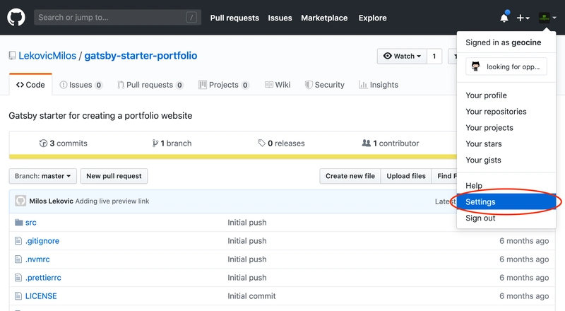Open the Security tab

pos(325,85)
